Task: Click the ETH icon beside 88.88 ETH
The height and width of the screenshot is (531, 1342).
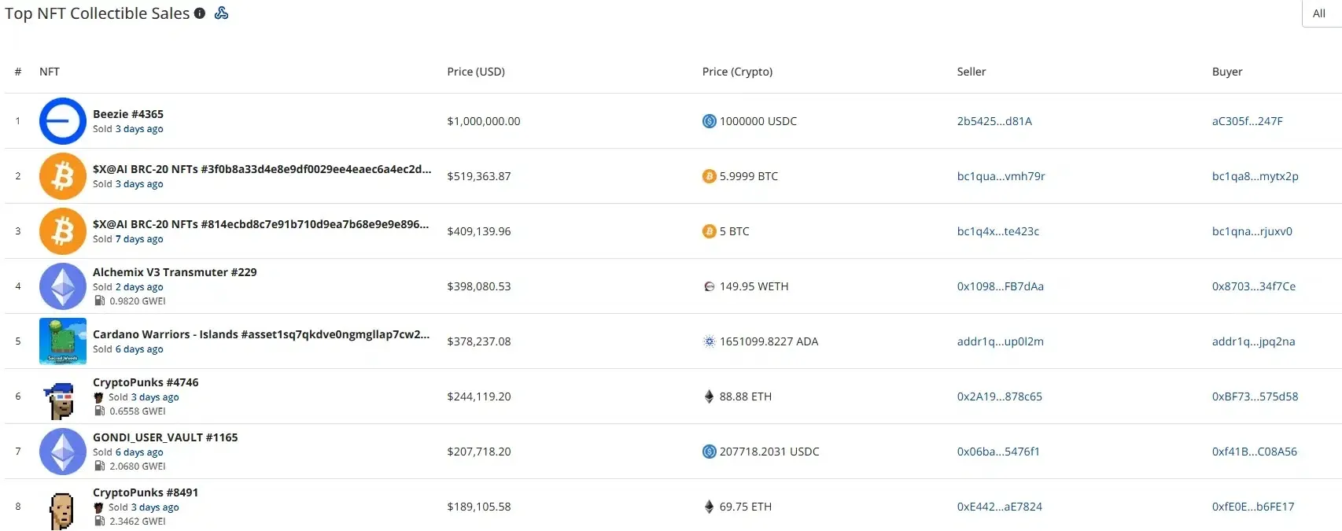Action: (x=709, y=396)
